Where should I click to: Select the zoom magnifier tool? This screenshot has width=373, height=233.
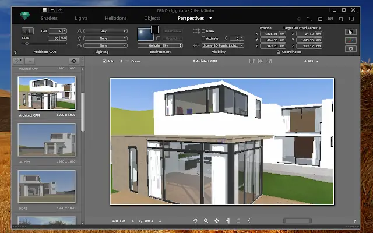coord(206,221)
